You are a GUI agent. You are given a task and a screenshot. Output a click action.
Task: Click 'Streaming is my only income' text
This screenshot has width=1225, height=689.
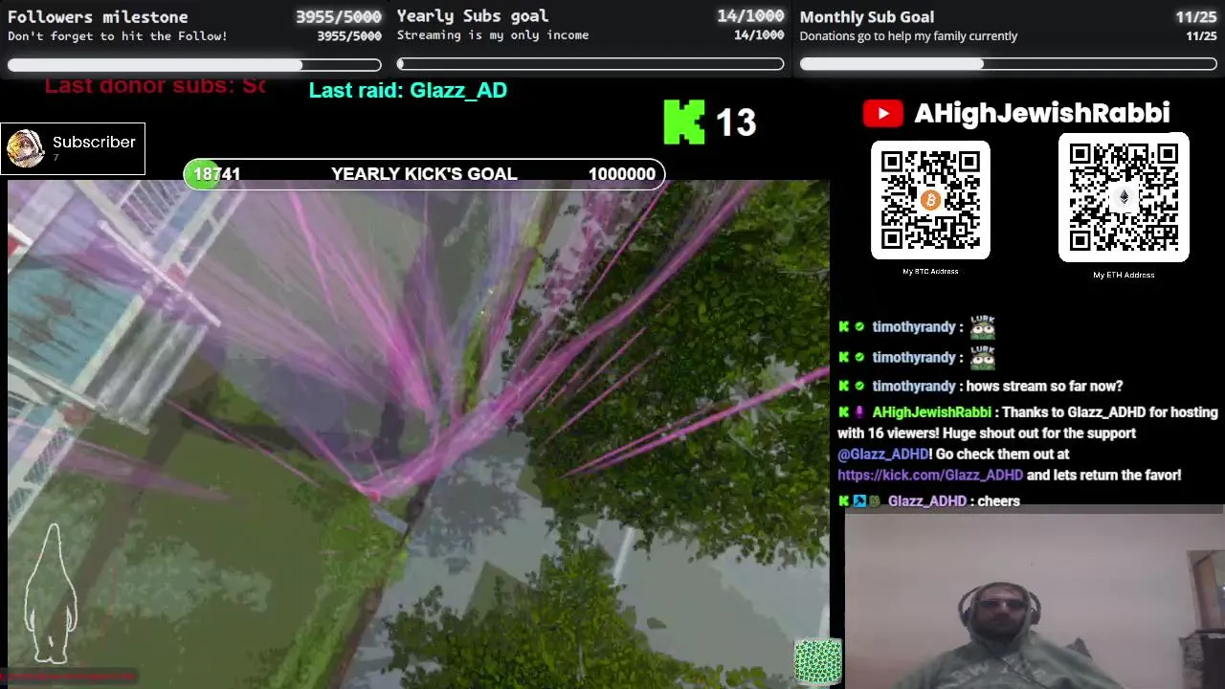[493, 35]
